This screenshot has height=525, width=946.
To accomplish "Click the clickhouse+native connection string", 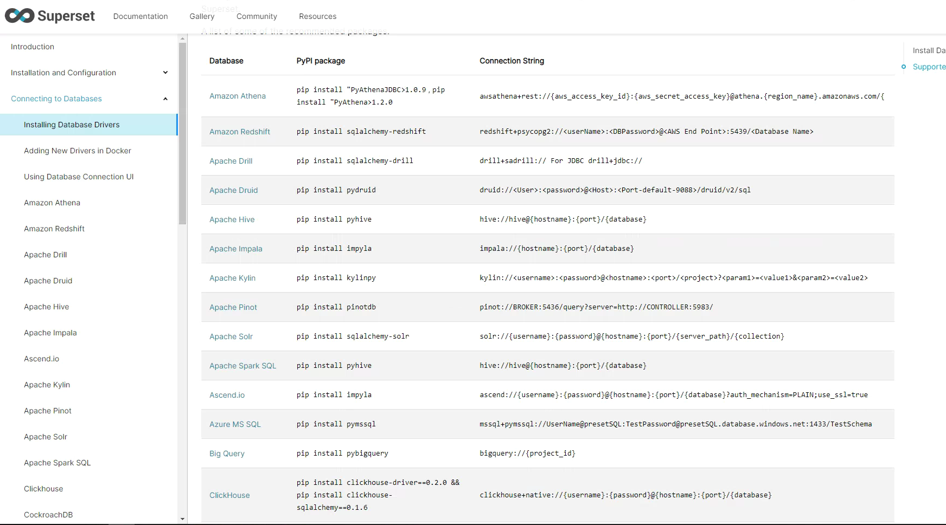I will coord(625,495).
